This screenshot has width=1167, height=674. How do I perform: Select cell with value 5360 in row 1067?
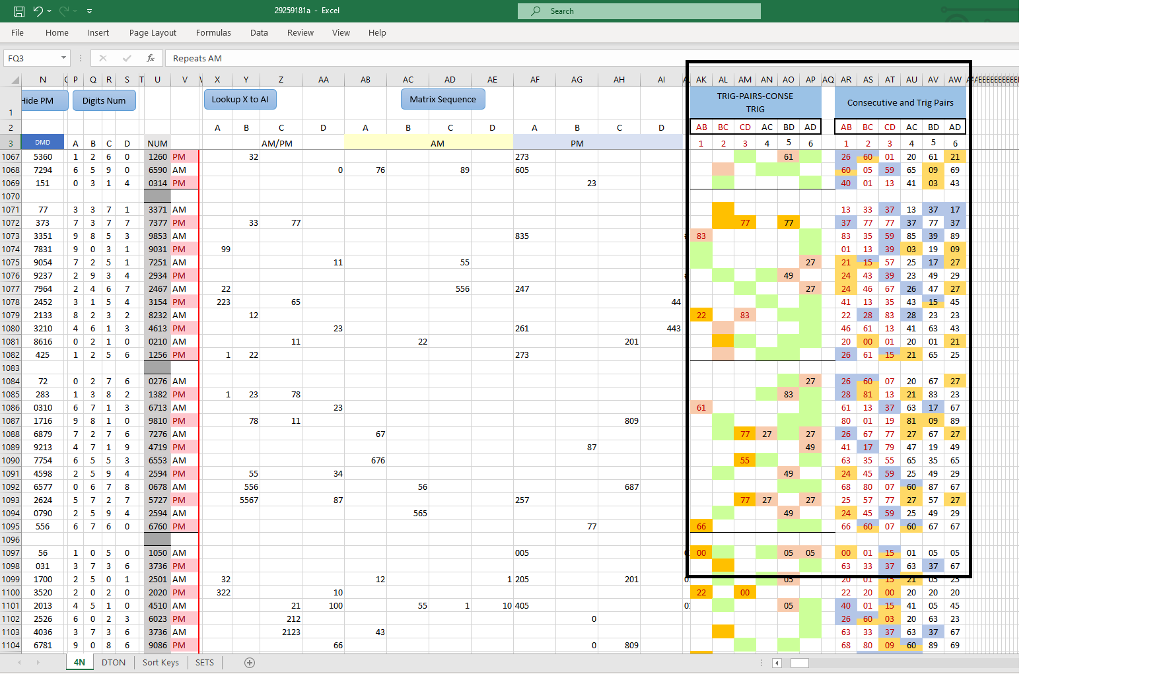pyautogui.click(x=43, y=156)
